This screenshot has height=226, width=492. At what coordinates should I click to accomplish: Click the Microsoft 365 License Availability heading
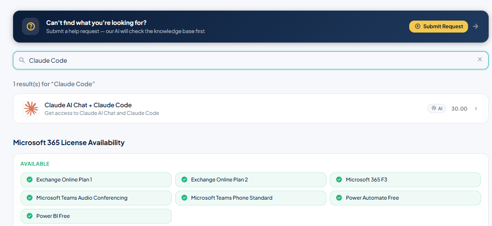[x=69, y=143]
